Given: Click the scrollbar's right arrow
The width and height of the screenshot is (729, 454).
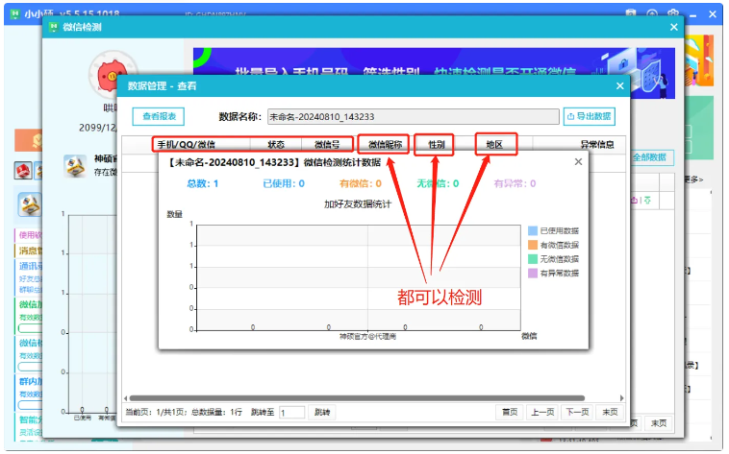Looking at the screenshot, I should [x=621, y=398].
